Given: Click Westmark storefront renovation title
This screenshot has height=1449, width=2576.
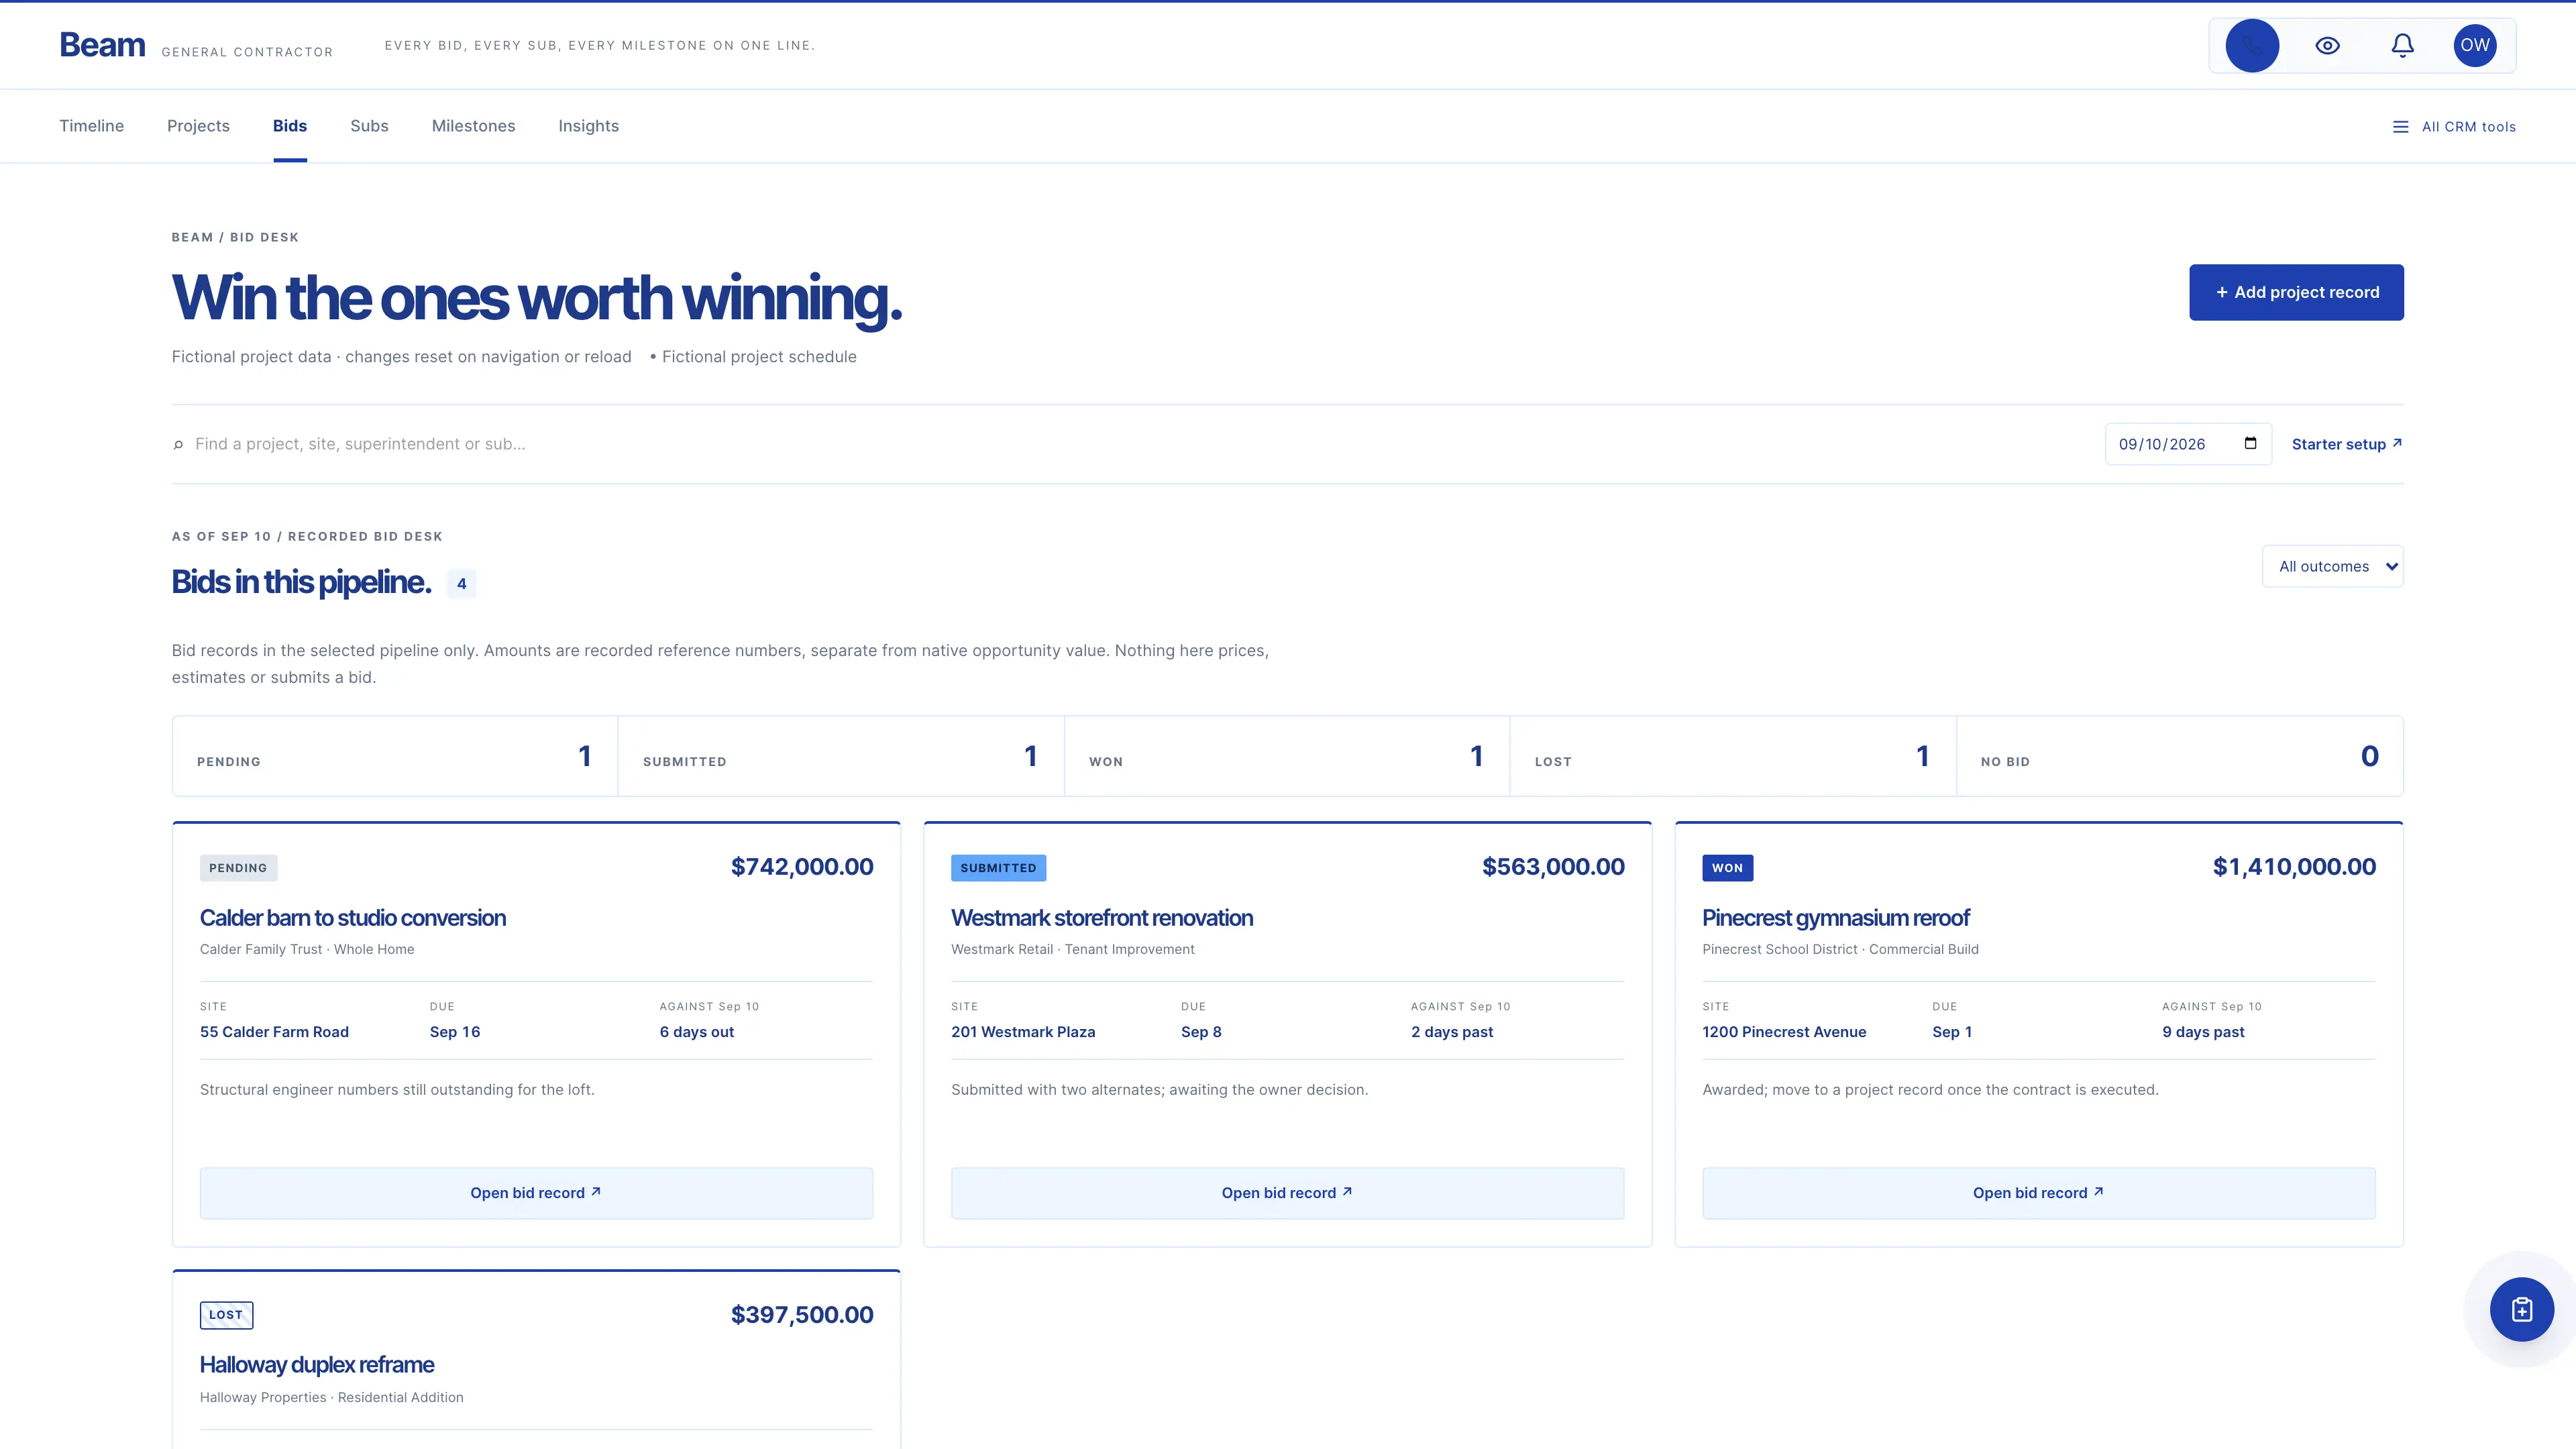Looking at the screenshot, I should click(x=1102, y=918).
